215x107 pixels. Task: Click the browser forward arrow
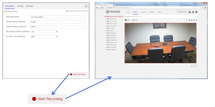click(99, 7)
